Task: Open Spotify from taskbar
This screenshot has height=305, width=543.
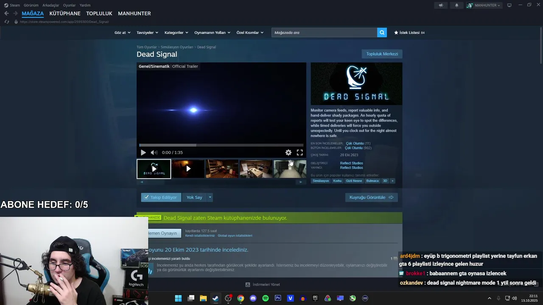Action: [266, 298]
